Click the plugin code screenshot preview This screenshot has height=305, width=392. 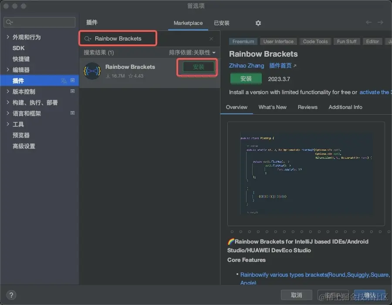(x=306, y=174)
